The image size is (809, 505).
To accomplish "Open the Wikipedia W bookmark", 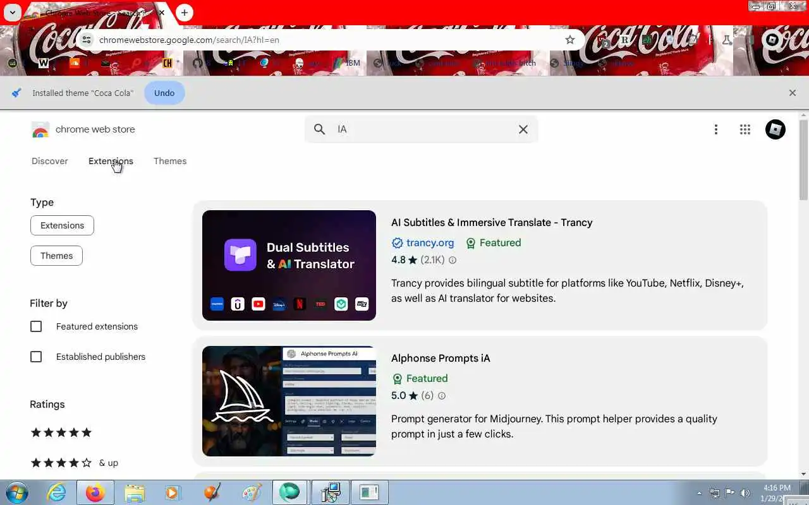I will pos(43,63).
